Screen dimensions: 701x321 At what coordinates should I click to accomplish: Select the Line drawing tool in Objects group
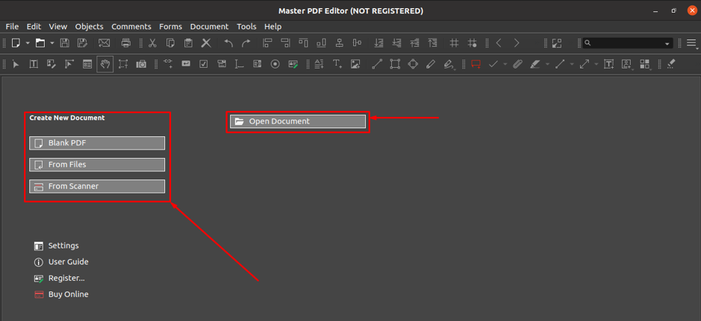tap(377, 64)
